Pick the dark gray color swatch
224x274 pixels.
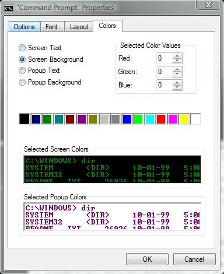116,119
